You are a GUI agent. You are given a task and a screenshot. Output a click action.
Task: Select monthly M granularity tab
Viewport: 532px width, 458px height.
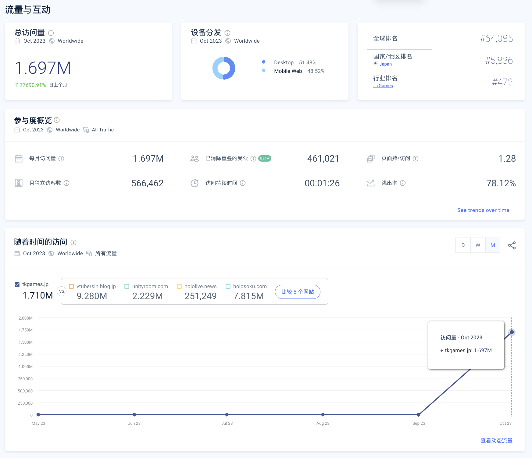[493, 245]
